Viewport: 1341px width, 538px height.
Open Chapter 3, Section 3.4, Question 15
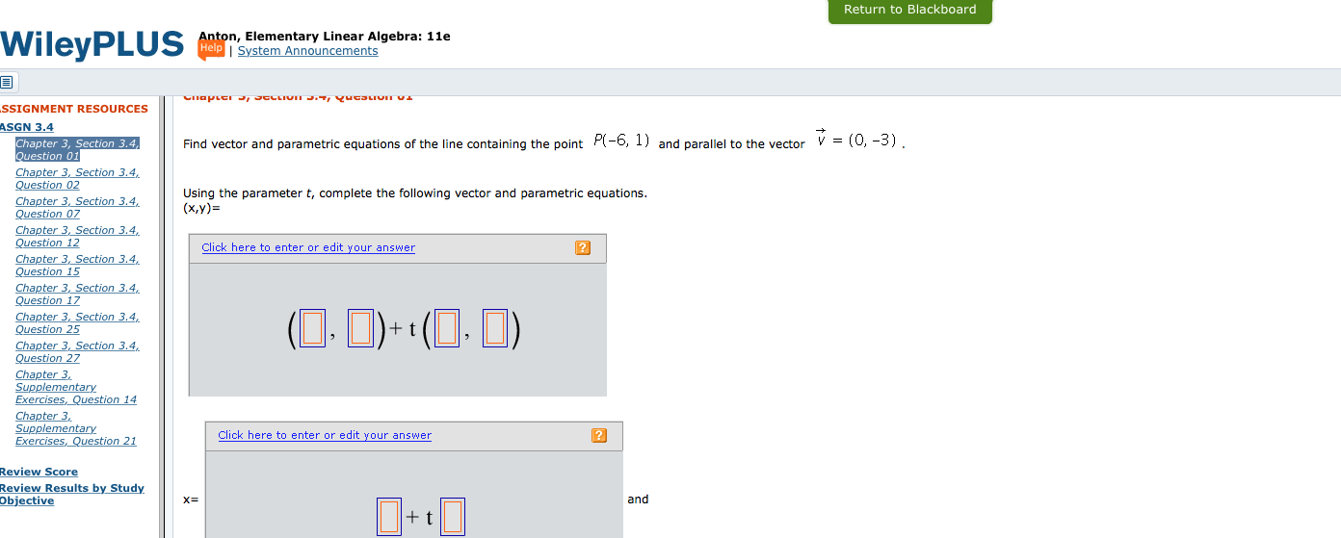(x=77, y=266)
